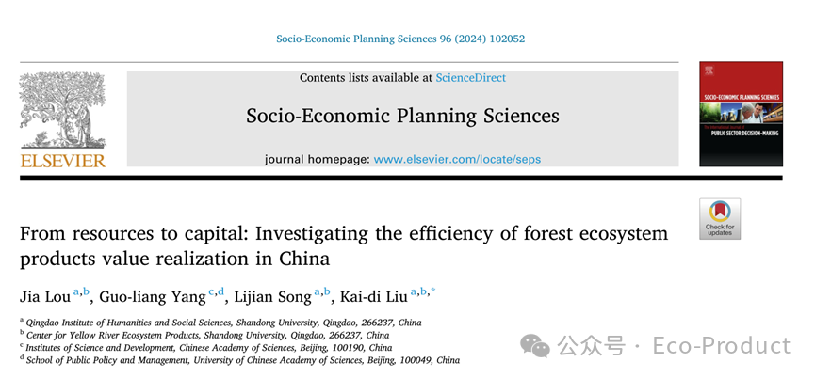Viewport: 815px width, 378px height.
Task: Open the journal cover thumbnail
Action: (x=741, y=114)
